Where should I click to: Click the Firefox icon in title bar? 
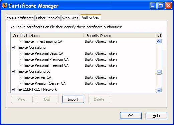click(x=5, y=5)
